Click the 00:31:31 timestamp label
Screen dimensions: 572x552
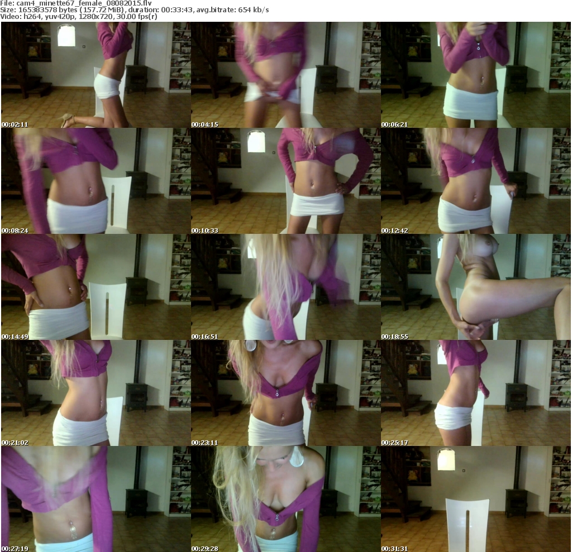pos(395,549)
